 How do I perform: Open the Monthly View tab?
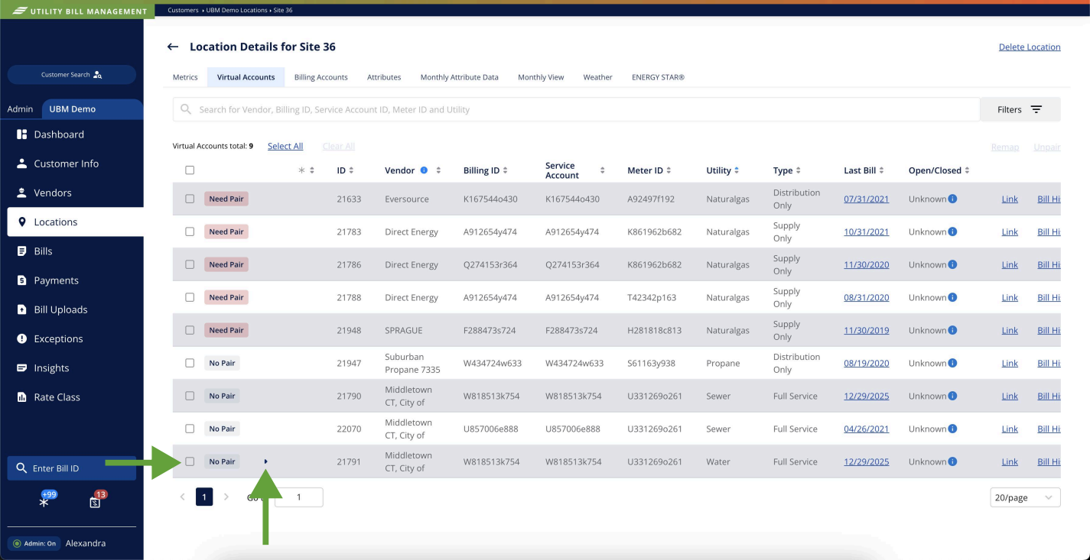coord(541,77)
